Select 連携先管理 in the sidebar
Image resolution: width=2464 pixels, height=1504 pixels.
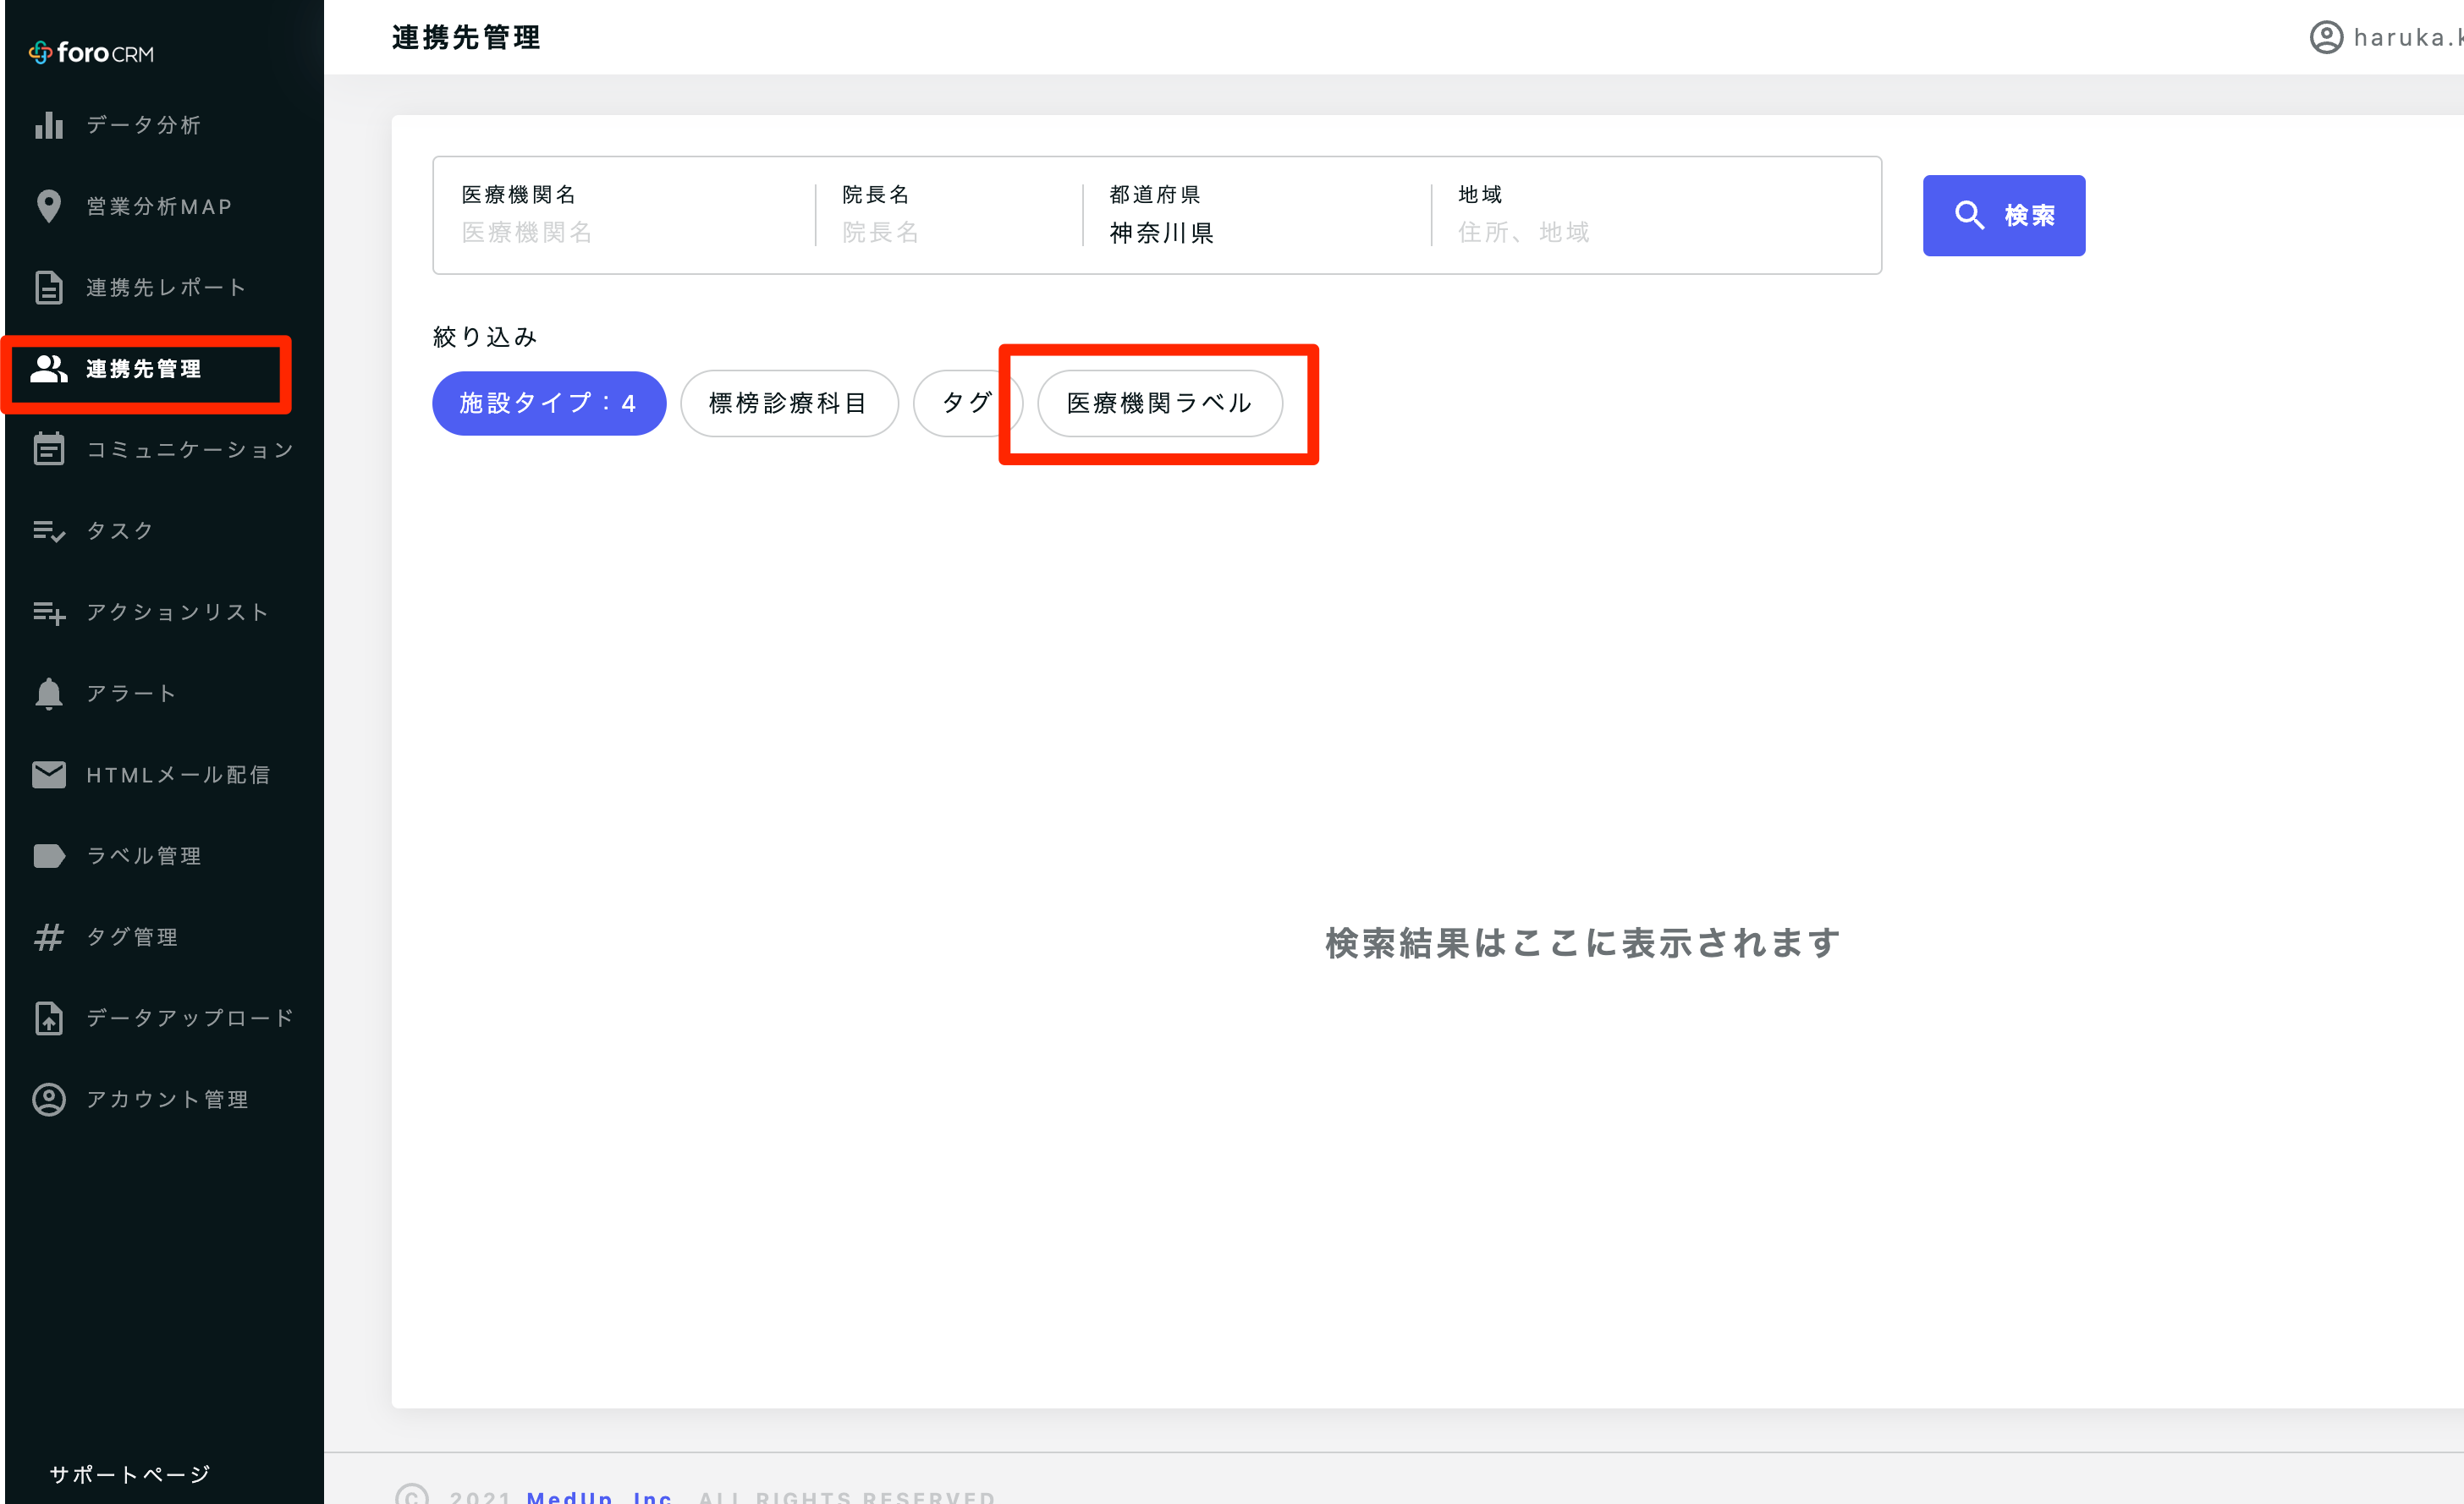tap(144, 369)
